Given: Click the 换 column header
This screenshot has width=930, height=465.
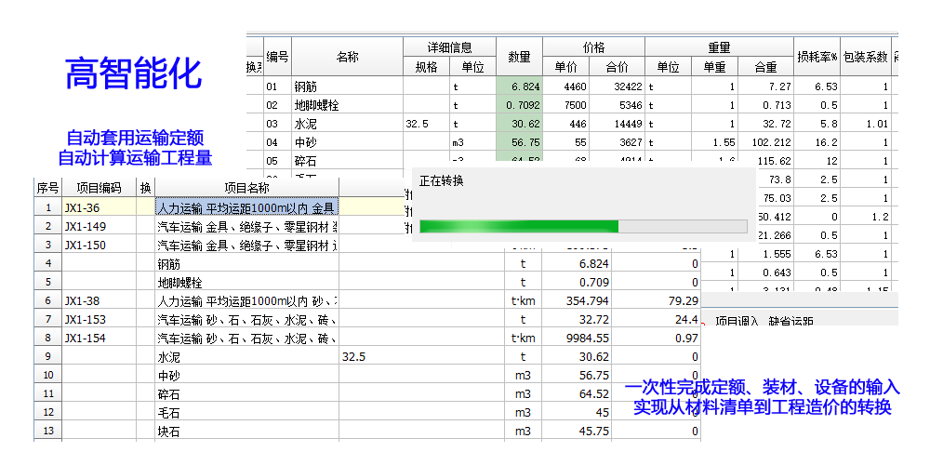Looking at the screenshot, I should click(145, 188).
